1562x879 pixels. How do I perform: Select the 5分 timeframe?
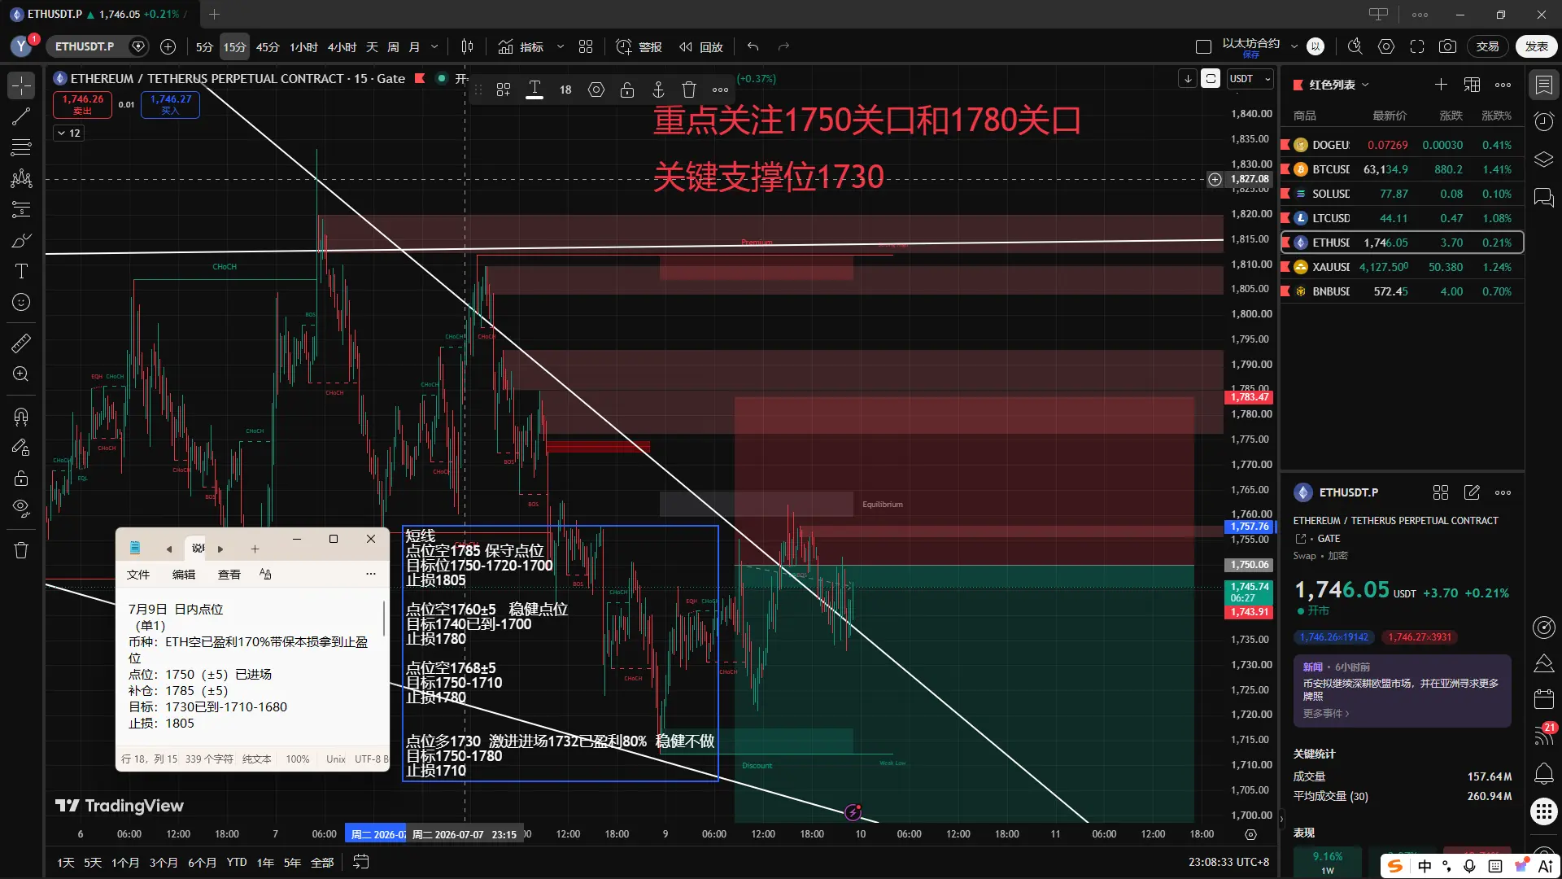(204, 47)
